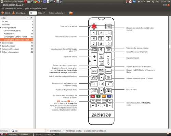171x136 pixels.
Task: Open the Fájl menu
Action: point(2,8)
